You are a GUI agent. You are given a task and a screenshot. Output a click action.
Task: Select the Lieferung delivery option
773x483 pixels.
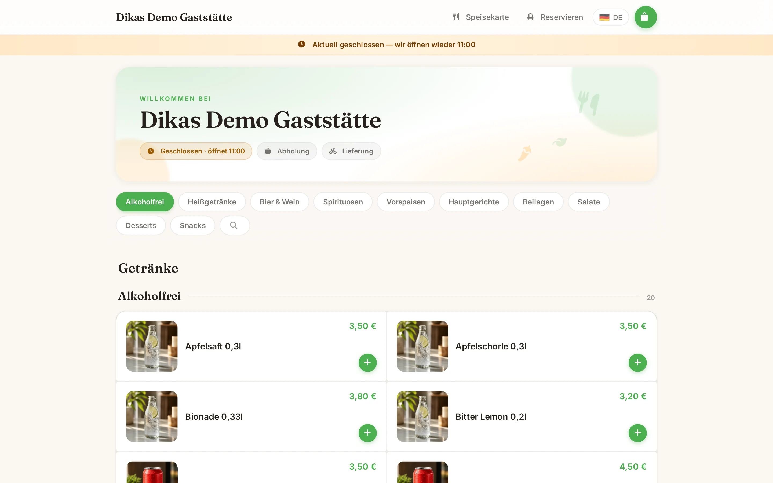pyautogui.click(x=351, y=151)
